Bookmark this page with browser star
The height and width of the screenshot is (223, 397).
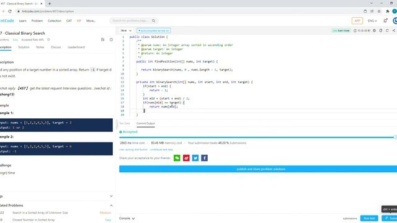(x=379, y=11)
